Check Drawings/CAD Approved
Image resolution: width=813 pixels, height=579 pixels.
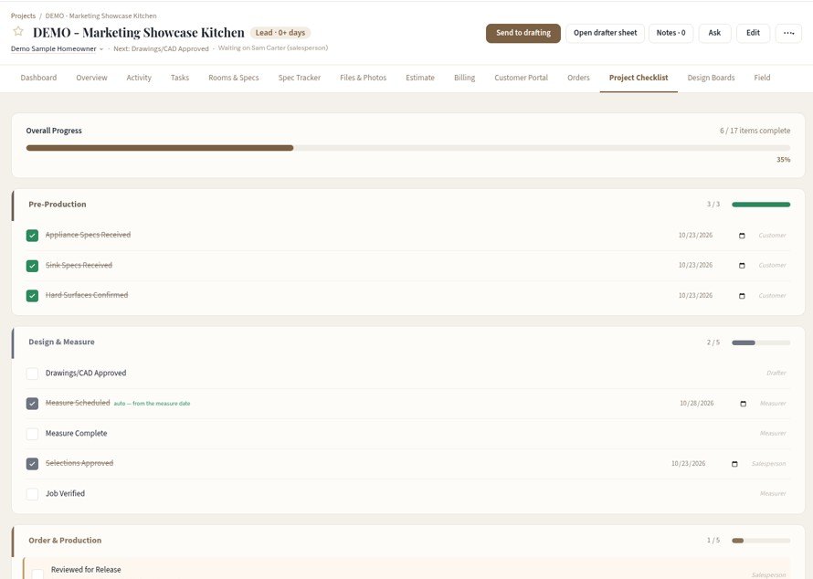(x=32, y=374)
